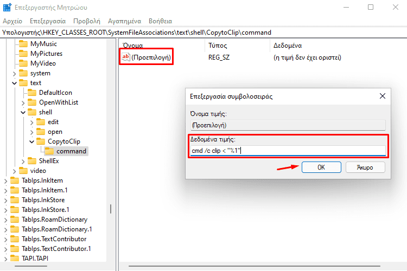Image resolution: width=407 pixels, height=271 pixels.
Task: Expand the system key
Action: [x=15, y=74]
